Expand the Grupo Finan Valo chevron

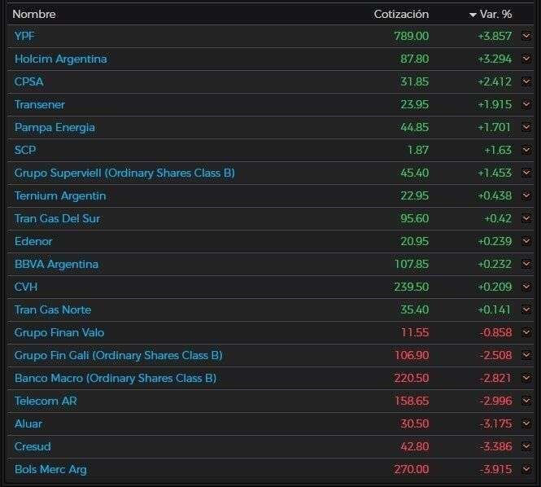526,332
